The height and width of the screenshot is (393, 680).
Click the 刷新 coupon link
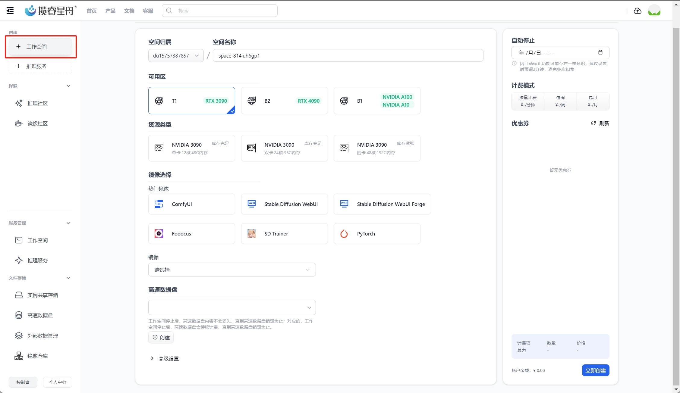(x=600, y=123)
